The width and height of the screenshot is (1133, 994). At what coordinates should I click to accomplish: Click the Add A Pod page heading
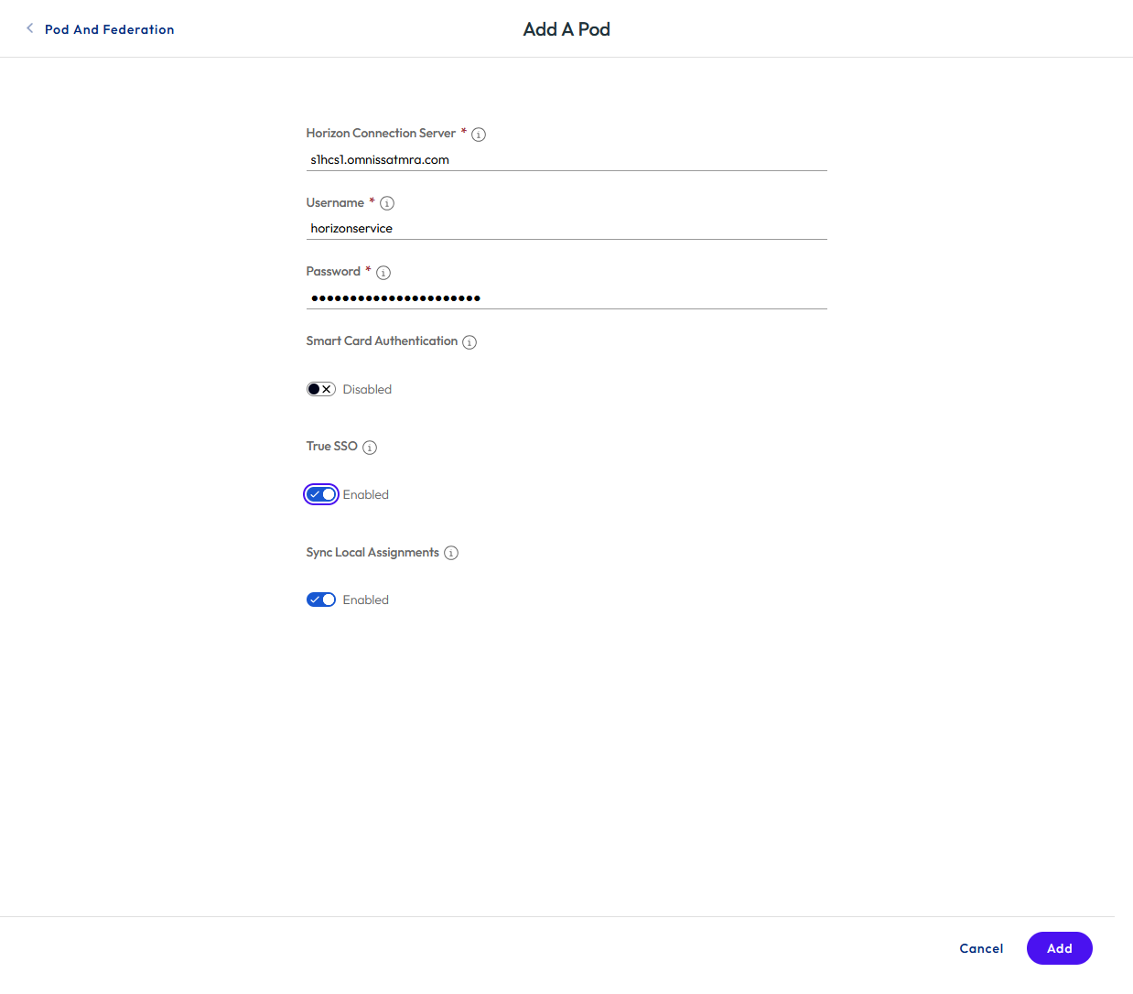(566, 29)
